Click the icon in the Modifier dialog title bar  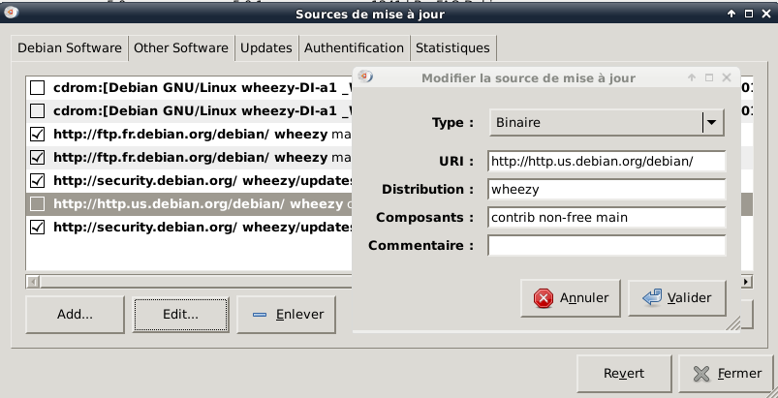[x=365, y=77]
